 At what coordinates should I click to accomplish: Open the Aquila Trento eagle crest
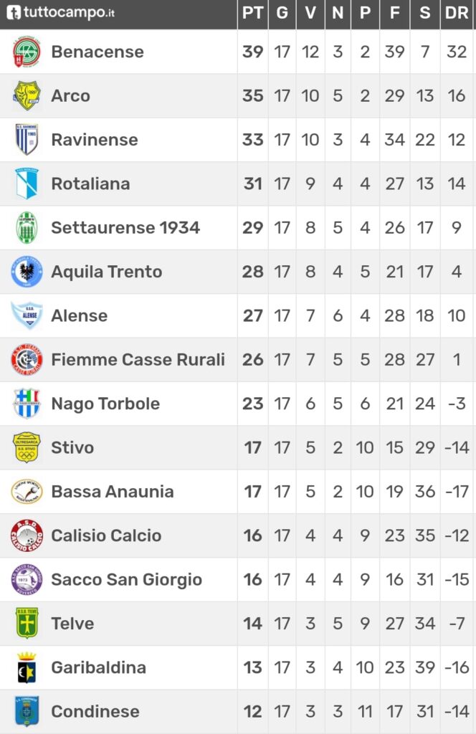coord(27,272)
